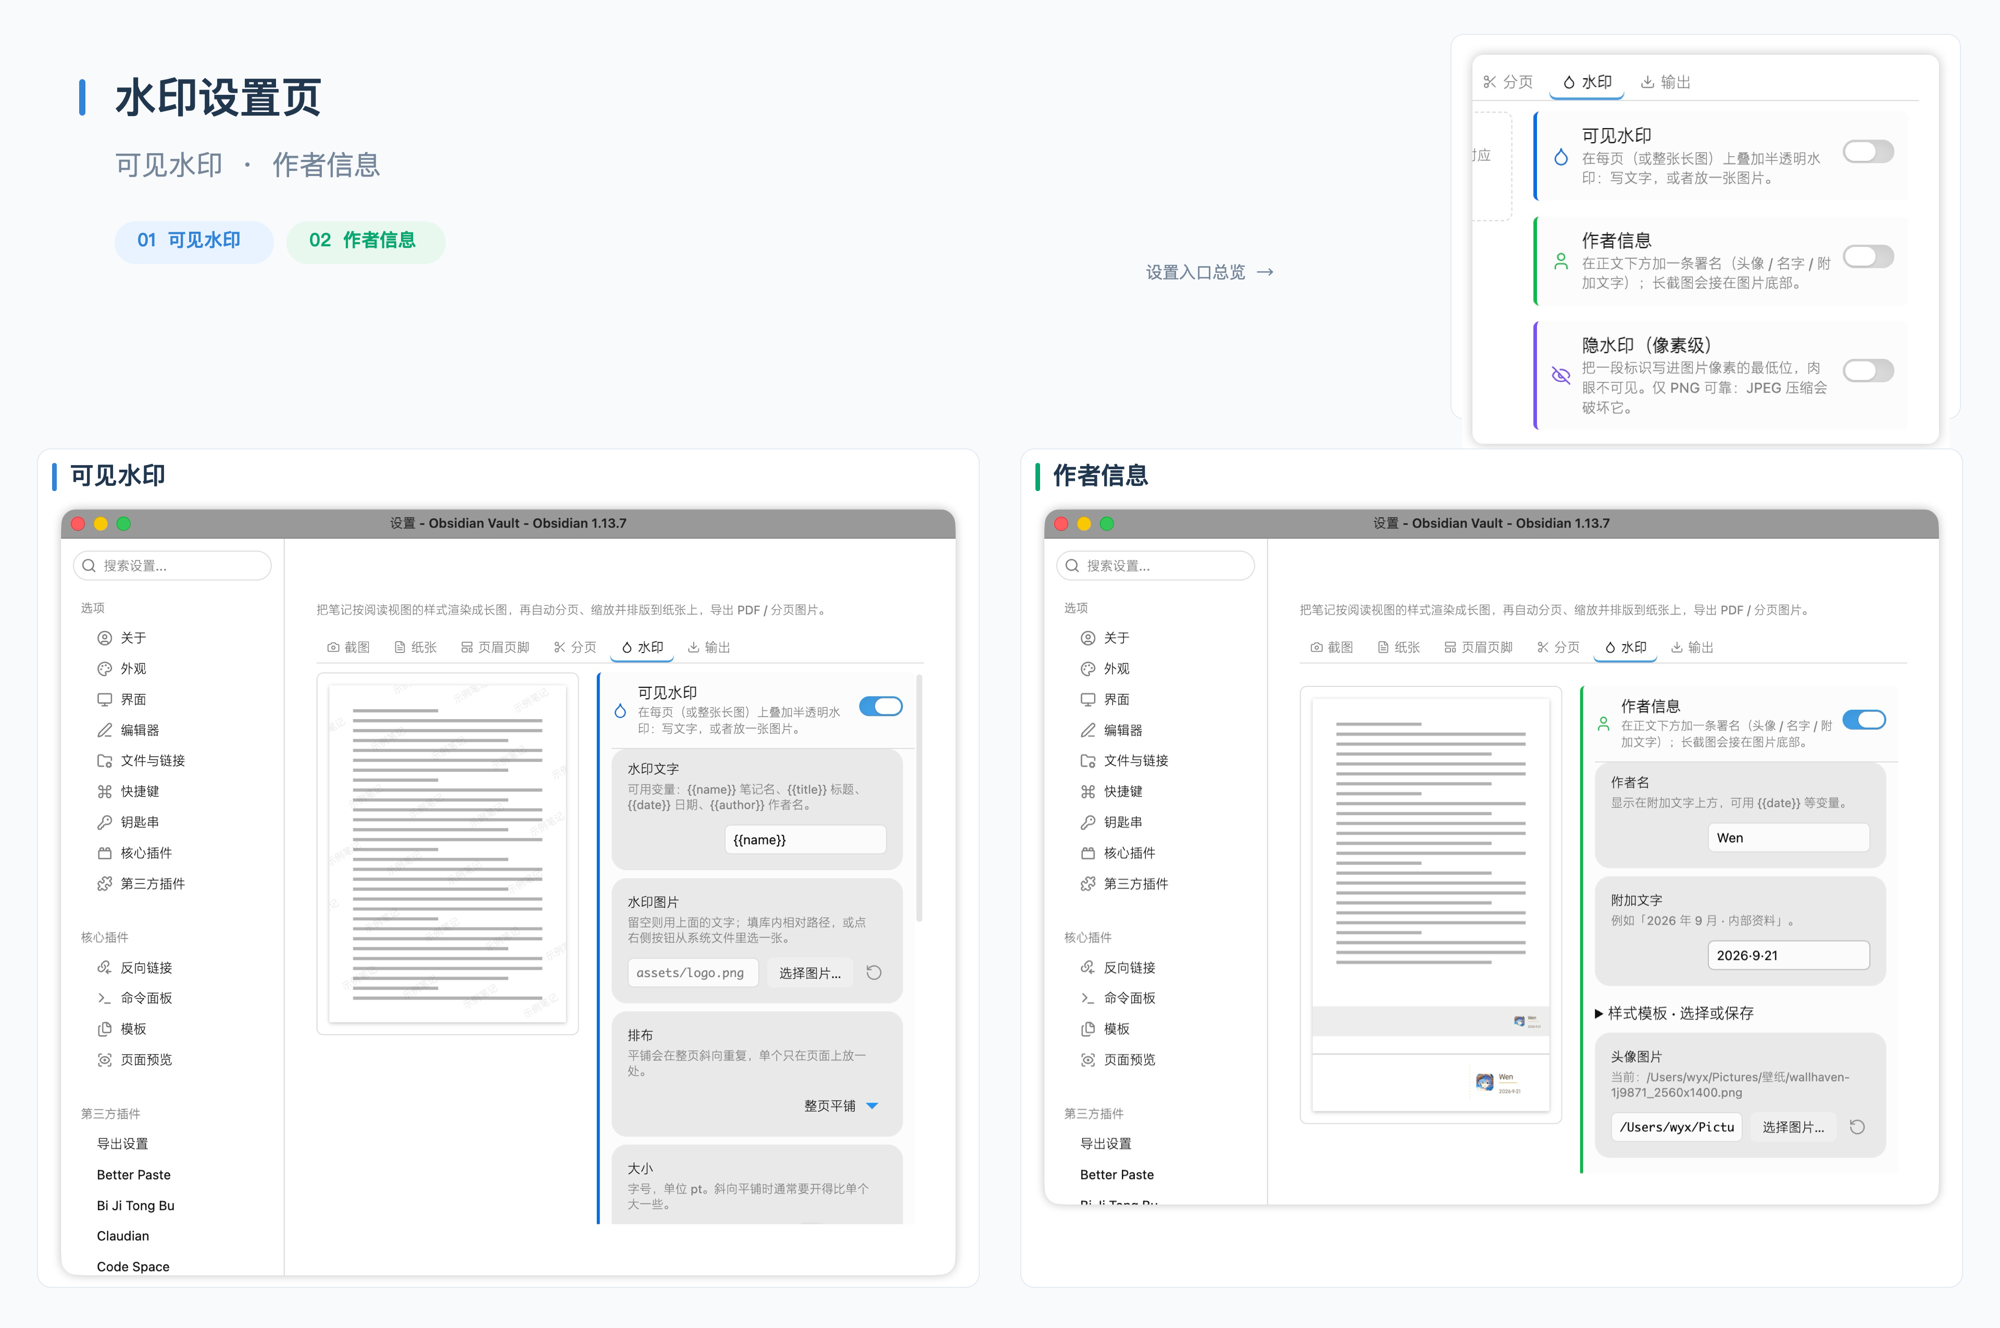Switch to 输出 tab in overview panel
Screen dimensions: 2000x1328
pos(1666,82)
